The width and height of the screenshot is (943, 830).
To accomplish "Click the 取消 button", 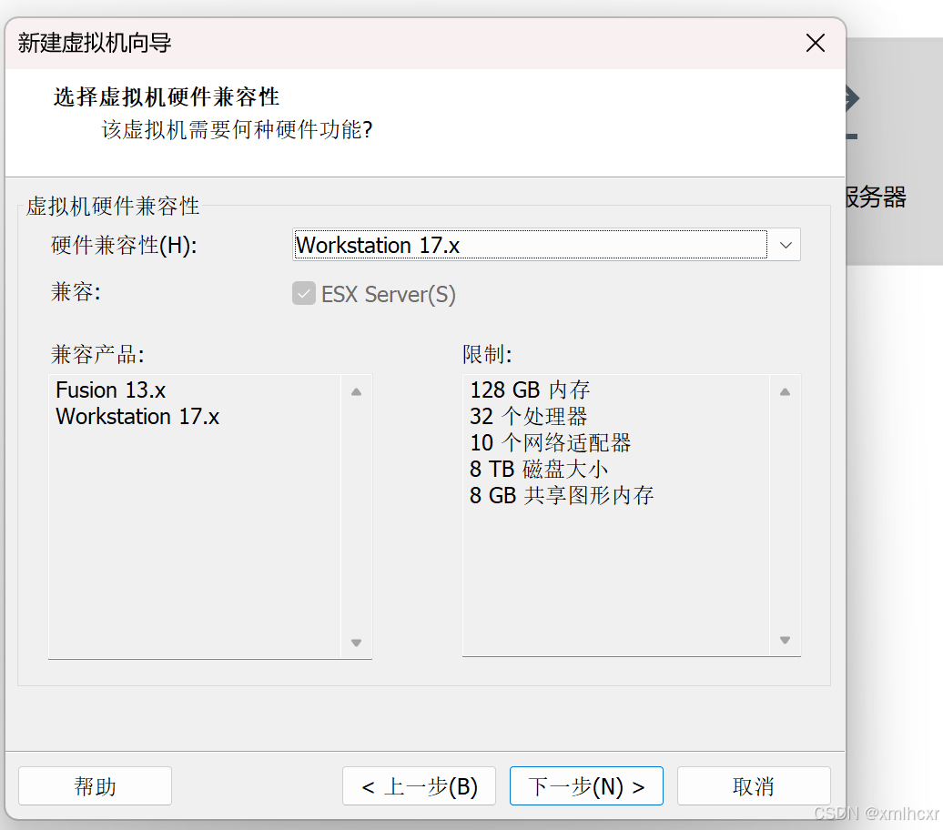I will tap(754, 785).
